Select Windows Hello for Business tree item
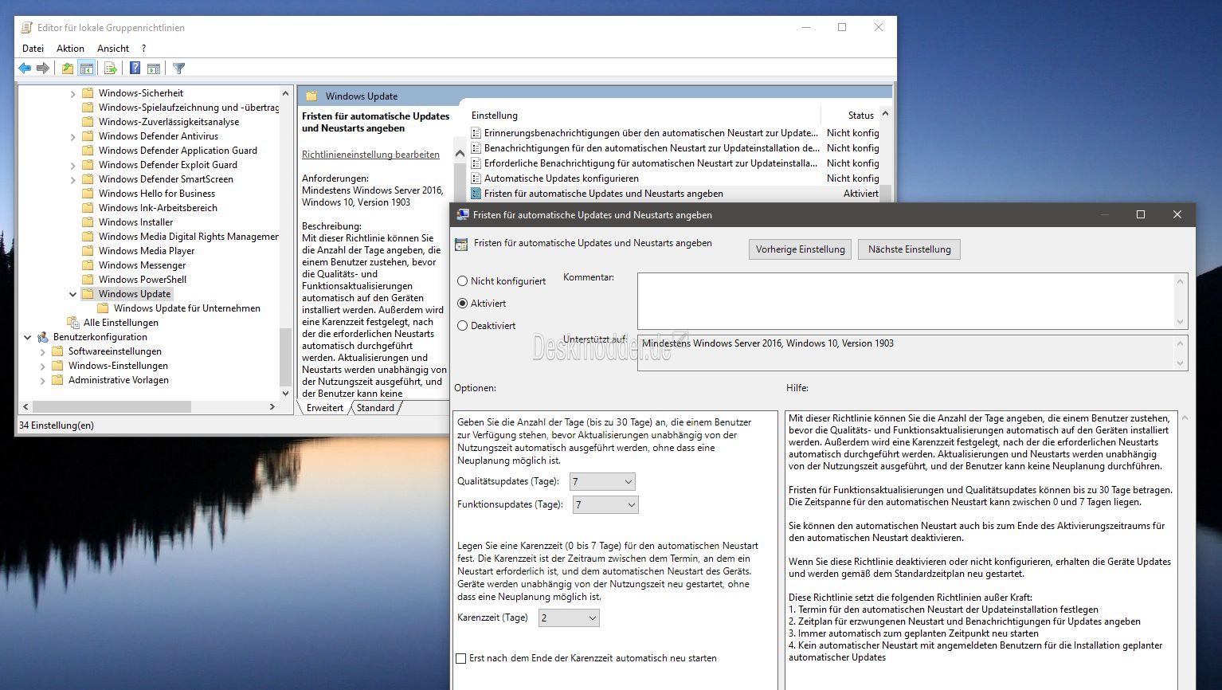 point(157,194)
